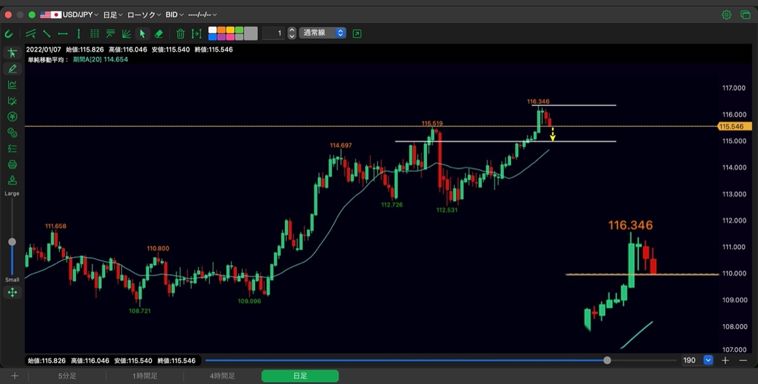This screenshot has width=758, height=384.
Task: Click the line width number field
Action: [274, 33]
